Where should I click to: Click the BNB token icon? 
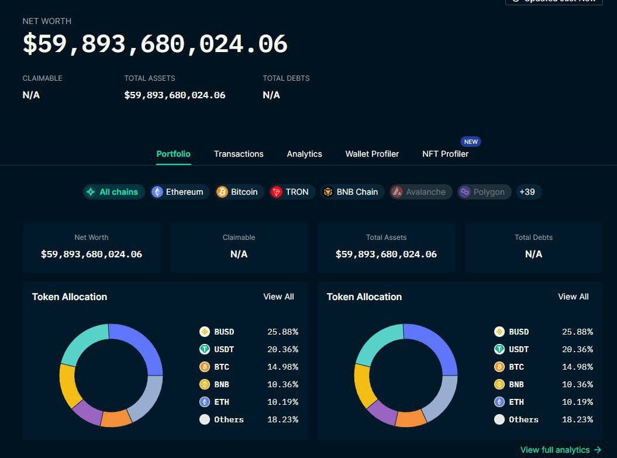pos(205,384)
